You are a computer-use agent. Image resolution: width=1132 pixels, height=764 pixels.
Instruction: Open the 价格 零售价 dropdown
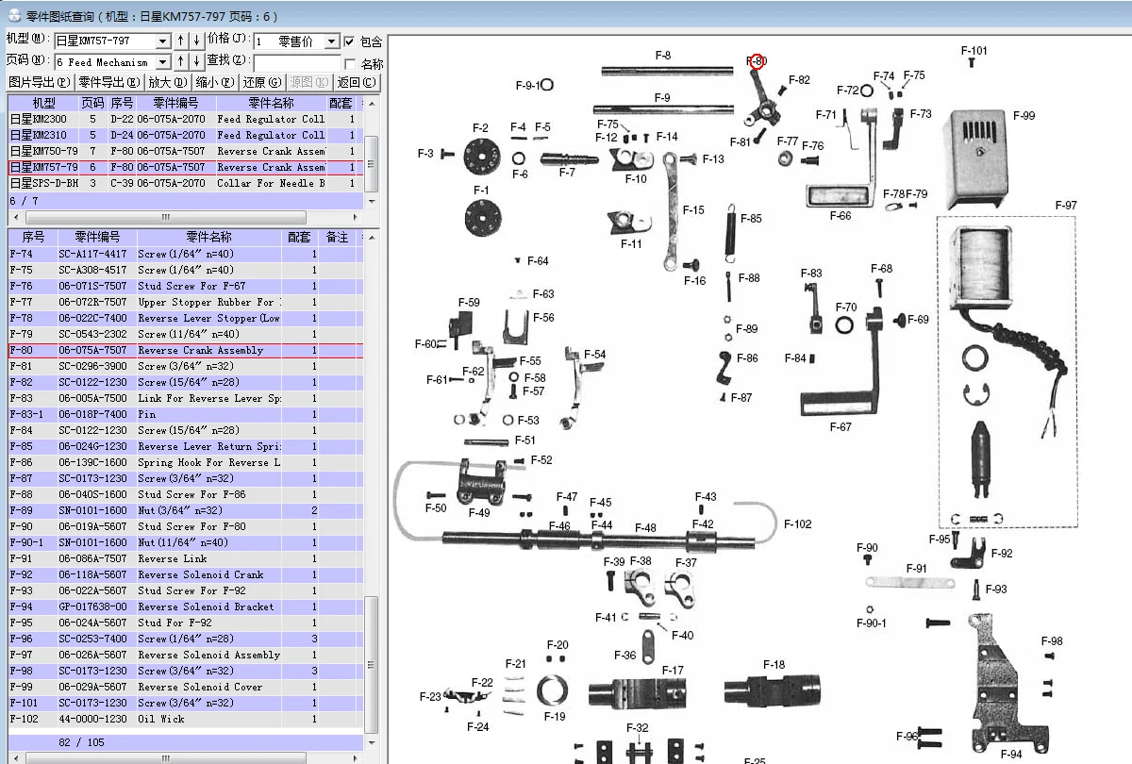(331, 42)
